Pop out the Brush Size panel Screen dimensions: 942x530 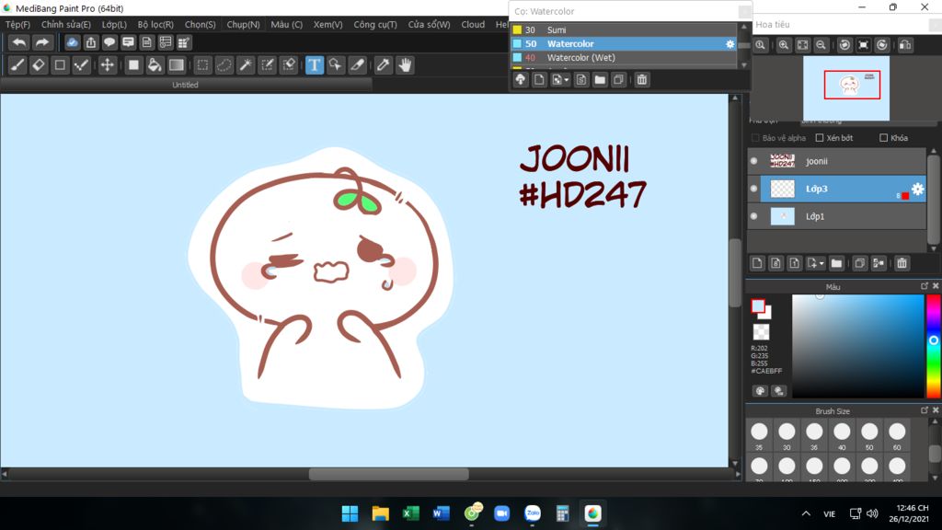(x=924, y=410)
